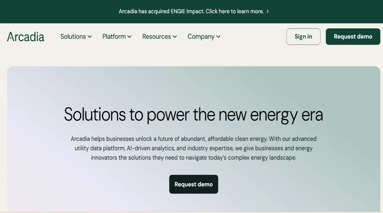Expand the chevron beside Resources
This screenshot has height=213, width=383.
pos(174,37)
